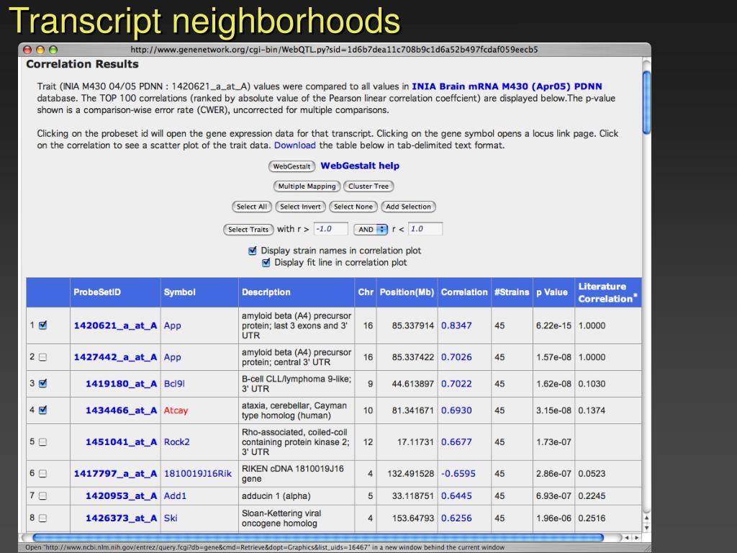This screenshot has height=553, width=737.
Task: Uncheck row 4 checkbox for Atcay
Action: (42, 410)
